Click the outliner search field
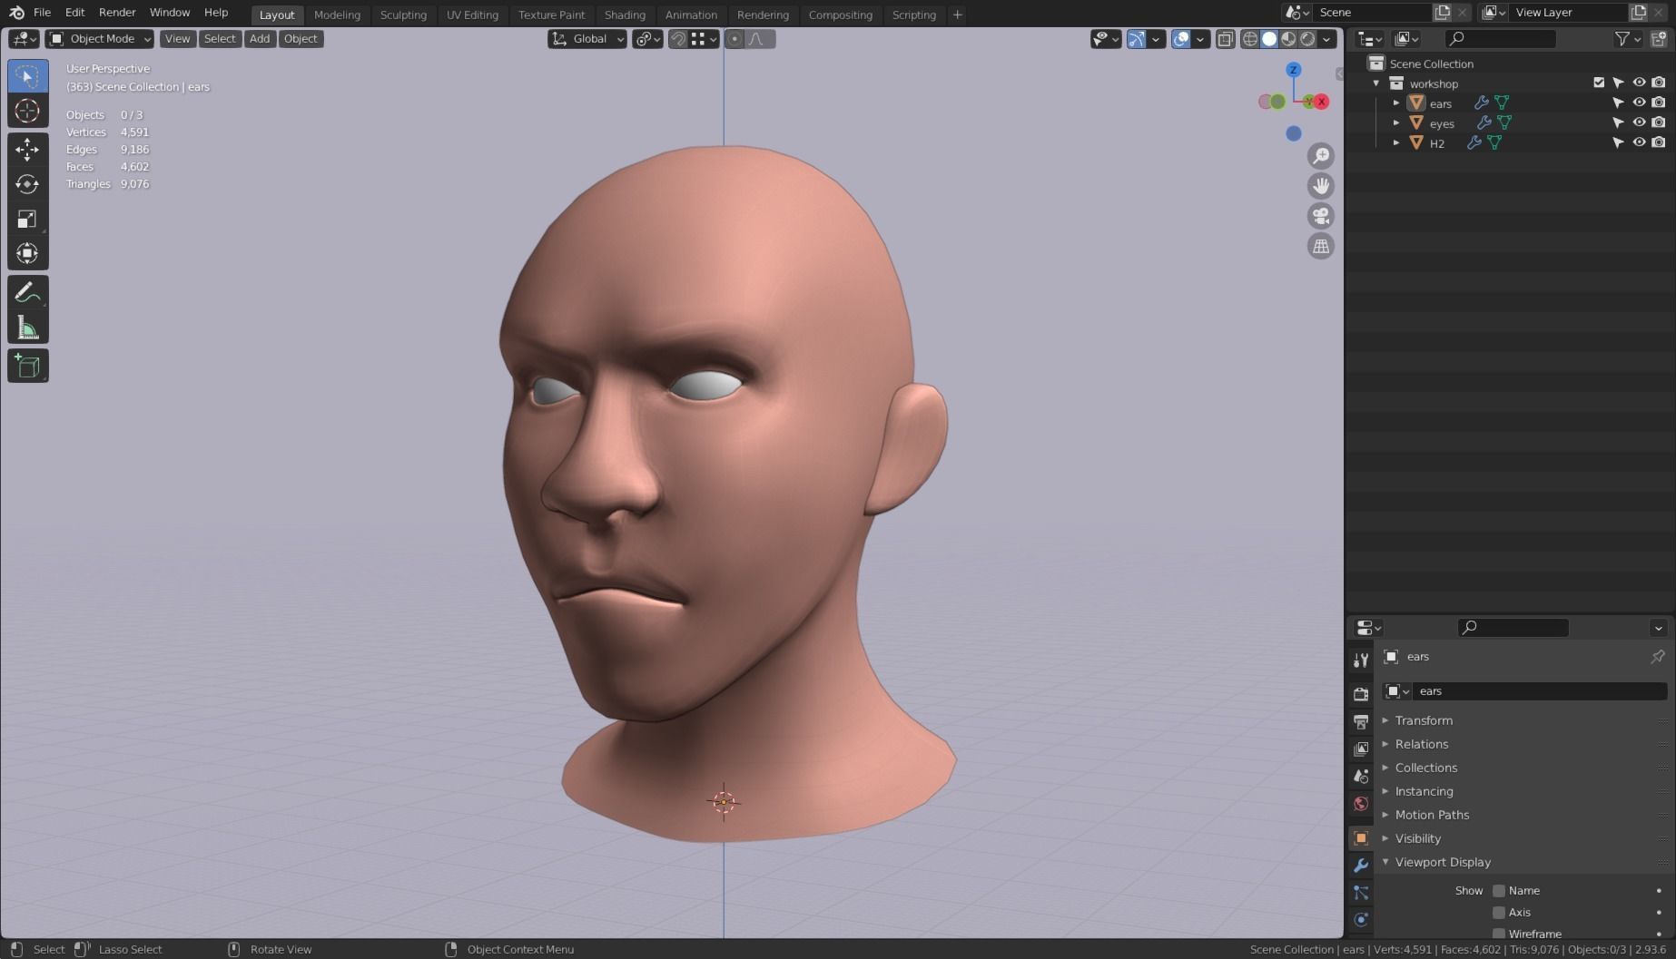This screenshot has height=959, width=1676. click(x=1500, y=39)
